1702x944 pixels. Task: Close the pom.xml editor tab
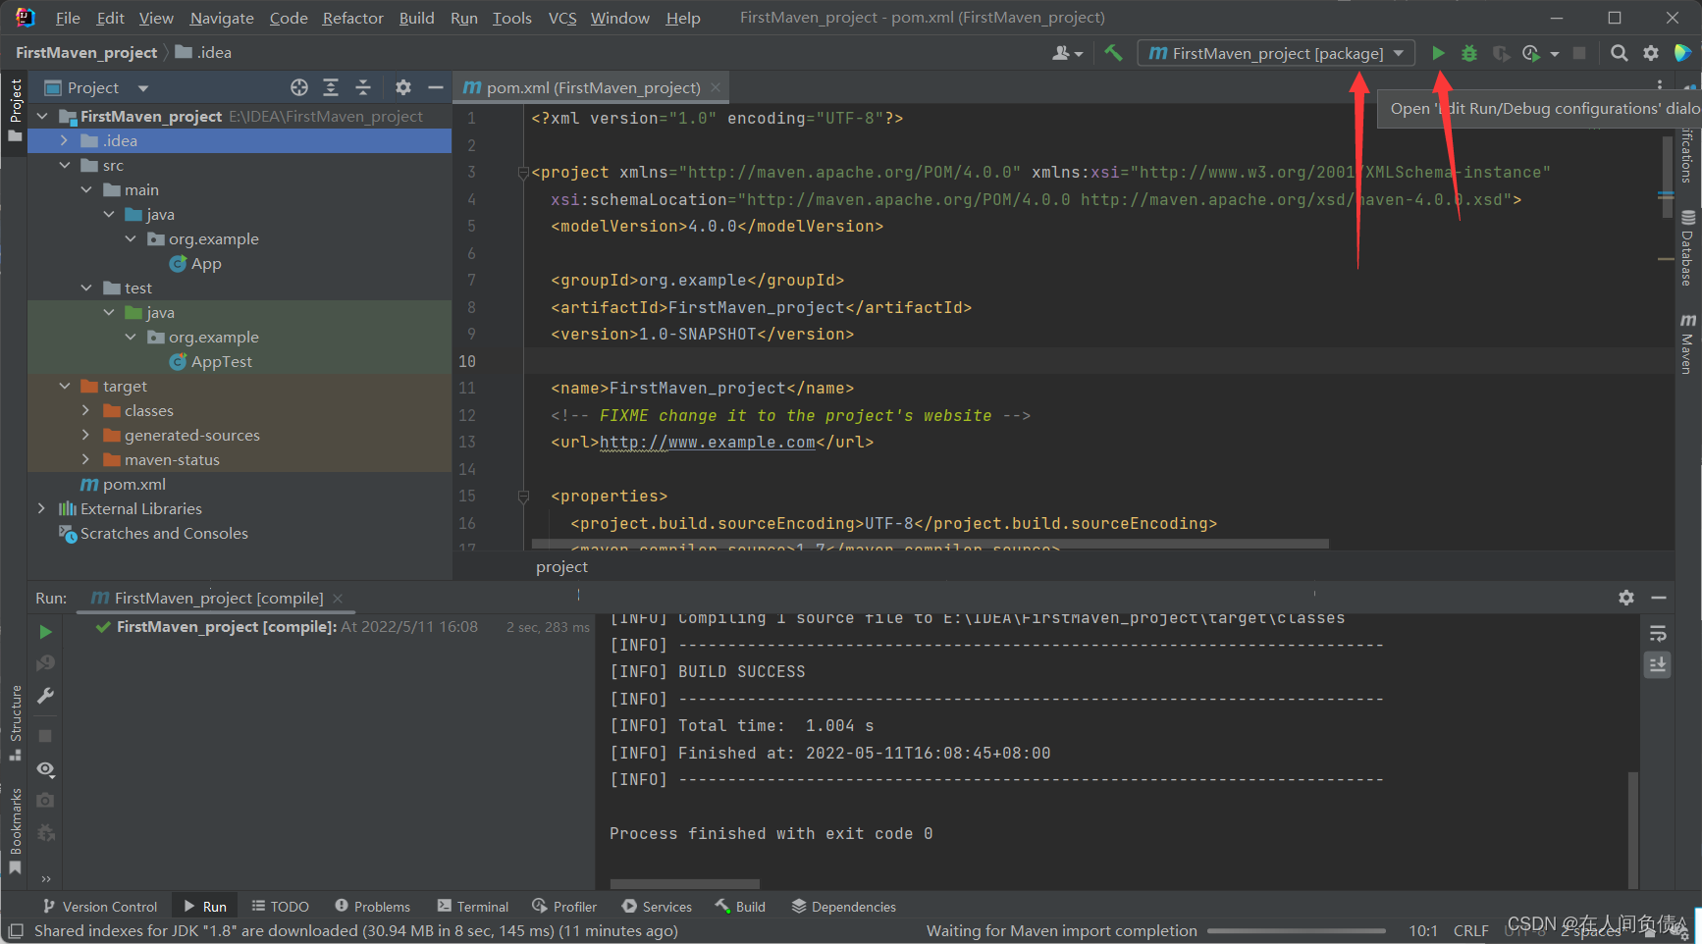(x=716, y=87)
